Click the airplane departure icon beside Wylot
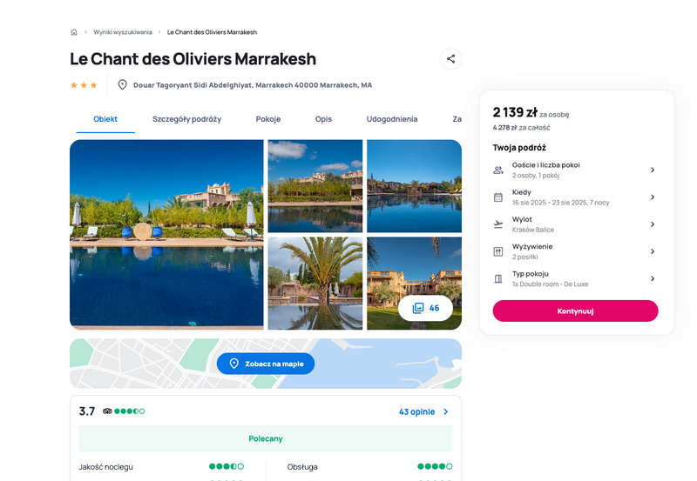The image size is (697, 481). pyautogui.click(x=497, y=224)
